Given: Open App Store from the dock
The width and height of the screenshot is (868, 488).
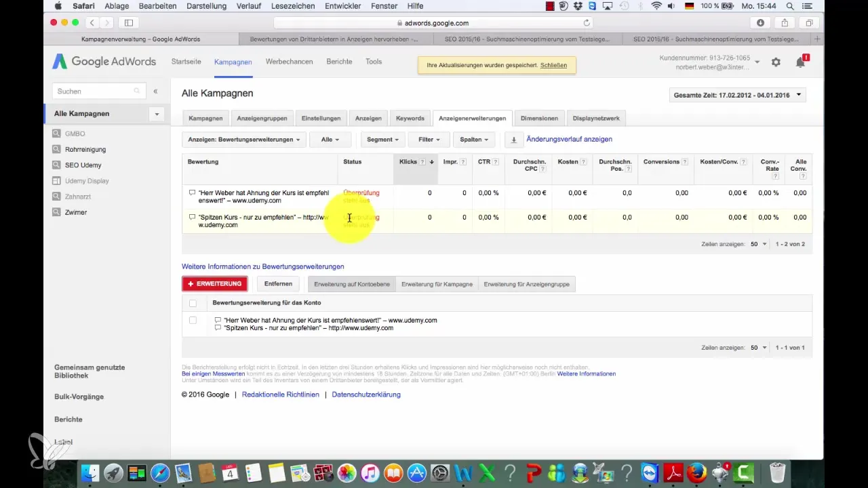Looking at the screenshot, I should [416, 472].
